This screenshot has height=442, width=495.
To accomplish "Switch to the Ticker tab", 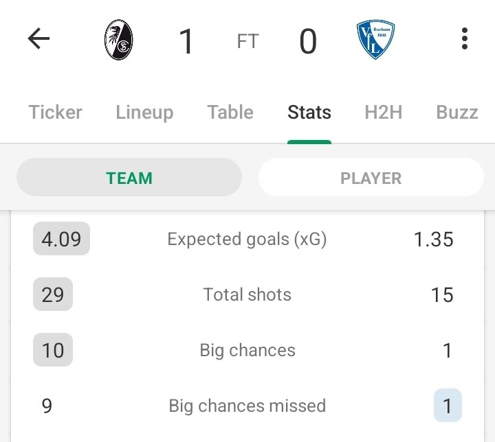I will pyautogui.click(x=55, y=113).
